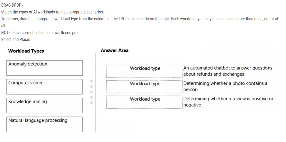Click the NOTE about correct selection points
This screenshot has height=142, width=286.
click(x=41, y=32)
